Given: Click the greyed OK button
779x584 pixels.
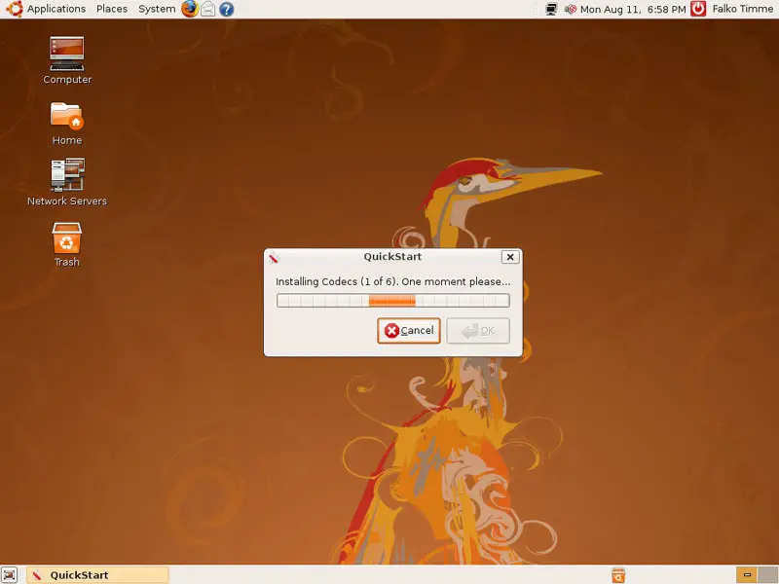Looking at the screenshot, I should tap(478, 330).
